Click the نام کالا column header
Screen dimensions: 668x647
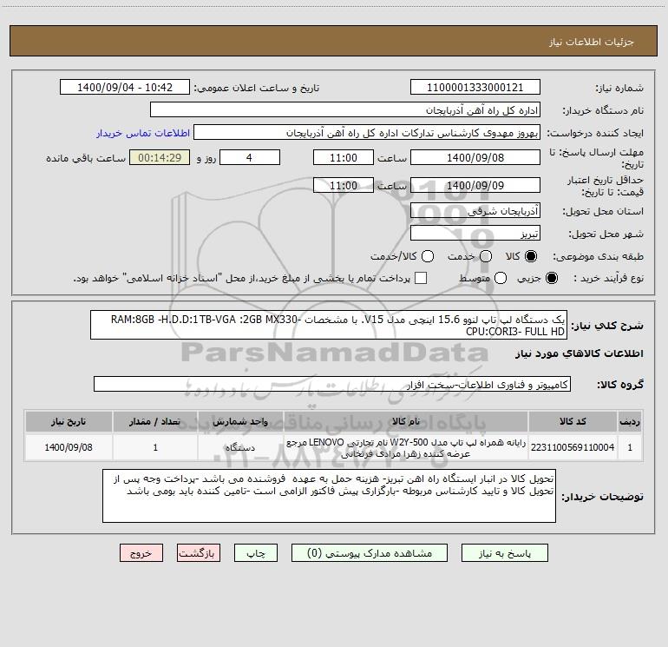406,421
